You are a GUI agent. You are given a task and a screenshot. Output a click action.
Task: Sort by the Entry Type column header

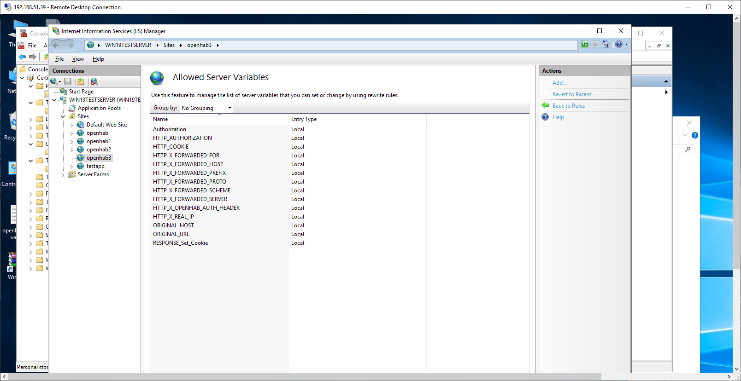tap(304, 119)
